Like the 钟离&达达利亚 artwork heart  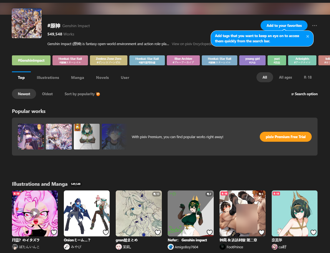point(262,232)
